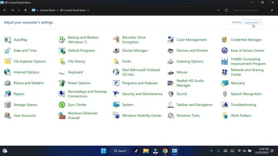This screenshot has width=278, height=156.
Task: Open Ease of Access Center icon
Action: point(225,51)
